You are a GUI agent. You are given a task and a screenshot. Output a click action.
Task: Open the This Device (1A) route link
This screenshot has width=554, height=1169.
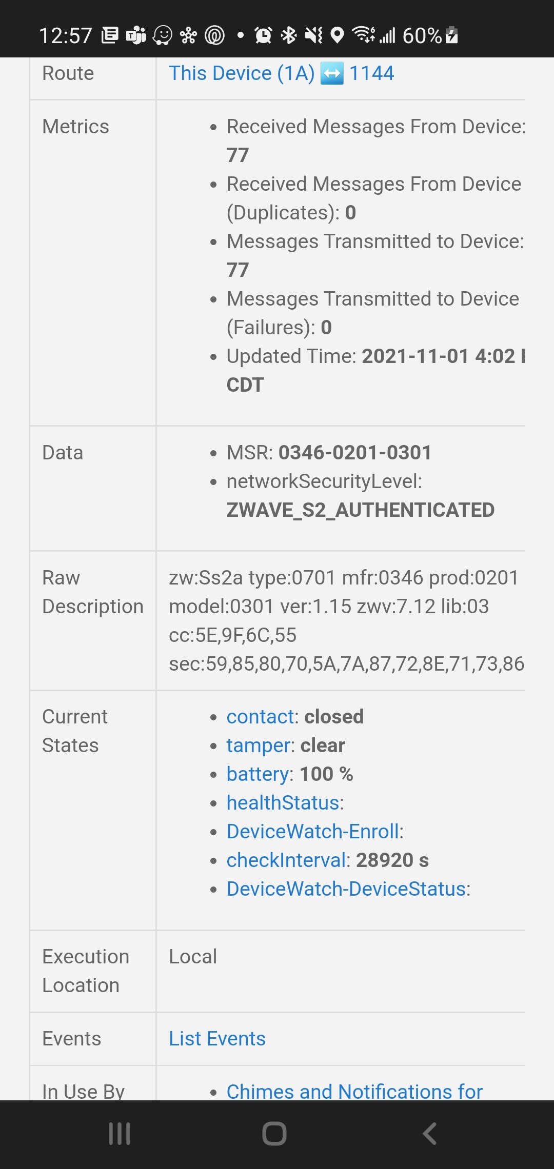(x=241, y=73)
